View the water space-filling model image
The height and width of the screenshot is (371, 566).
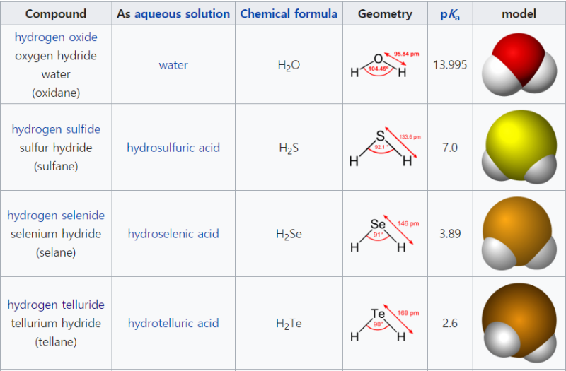click(519, 64)
